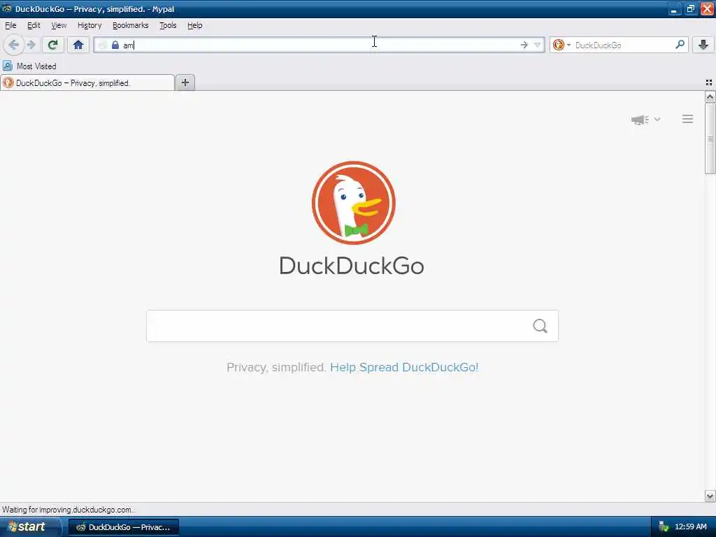Image resolution: width=716 pixels, height=537 pixels.
Task: Click the search magnifier on the page
Action: (x=540, y=326)
